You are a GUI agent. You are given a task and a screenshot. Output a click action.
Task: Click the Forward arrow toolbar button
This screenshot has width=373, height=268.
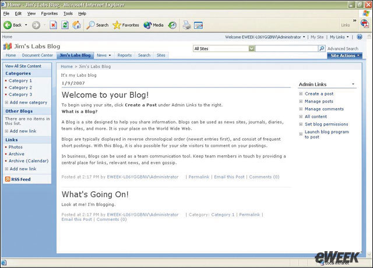pos(36,25)
